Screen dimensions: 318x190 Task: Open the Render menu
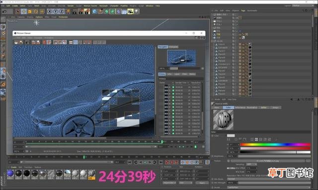[71, 6]
